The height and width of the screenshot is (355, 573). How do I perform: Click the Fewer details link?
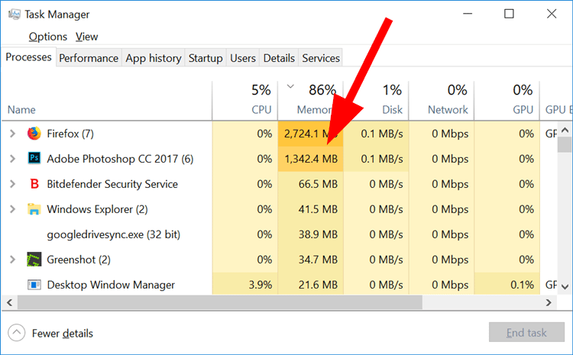point(63,333)
